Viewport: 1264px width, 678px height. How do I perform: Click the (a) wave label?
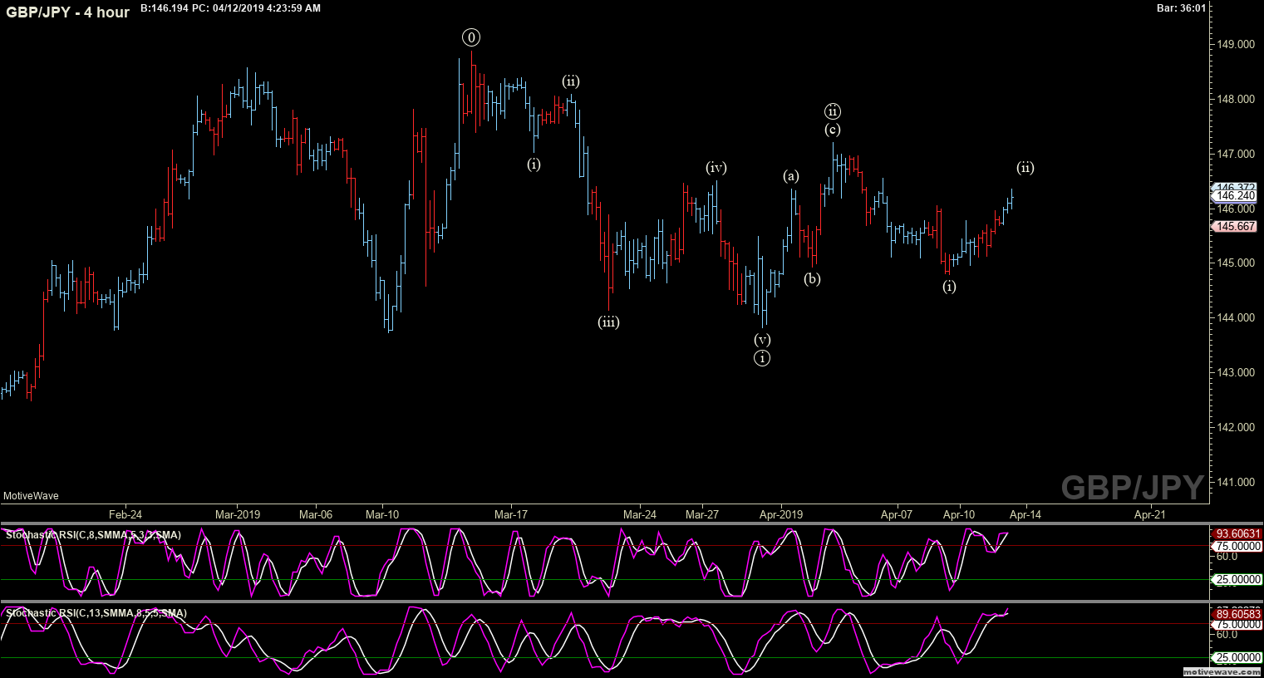pyautogui.click(x=791, y=176)
